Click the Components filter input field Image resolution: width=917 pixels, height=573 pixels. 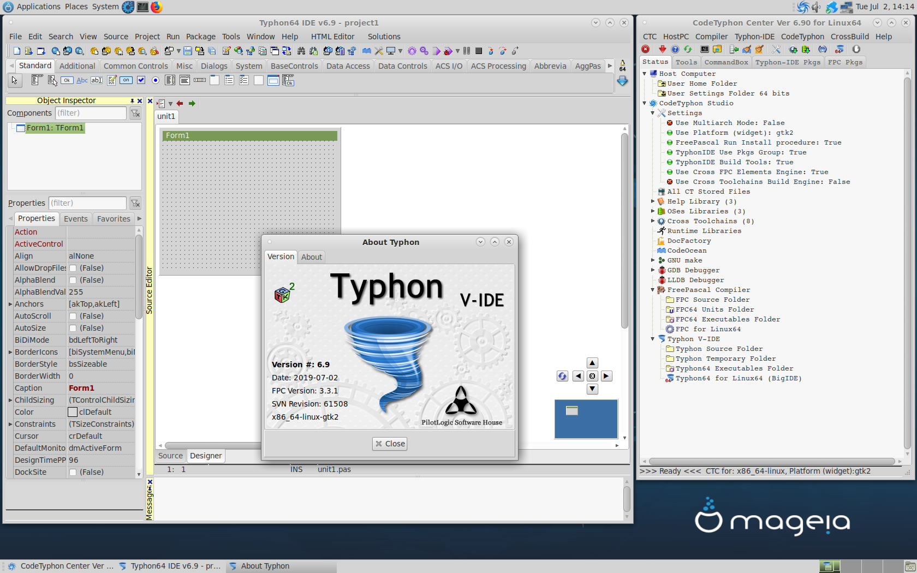tap(91, 113)
